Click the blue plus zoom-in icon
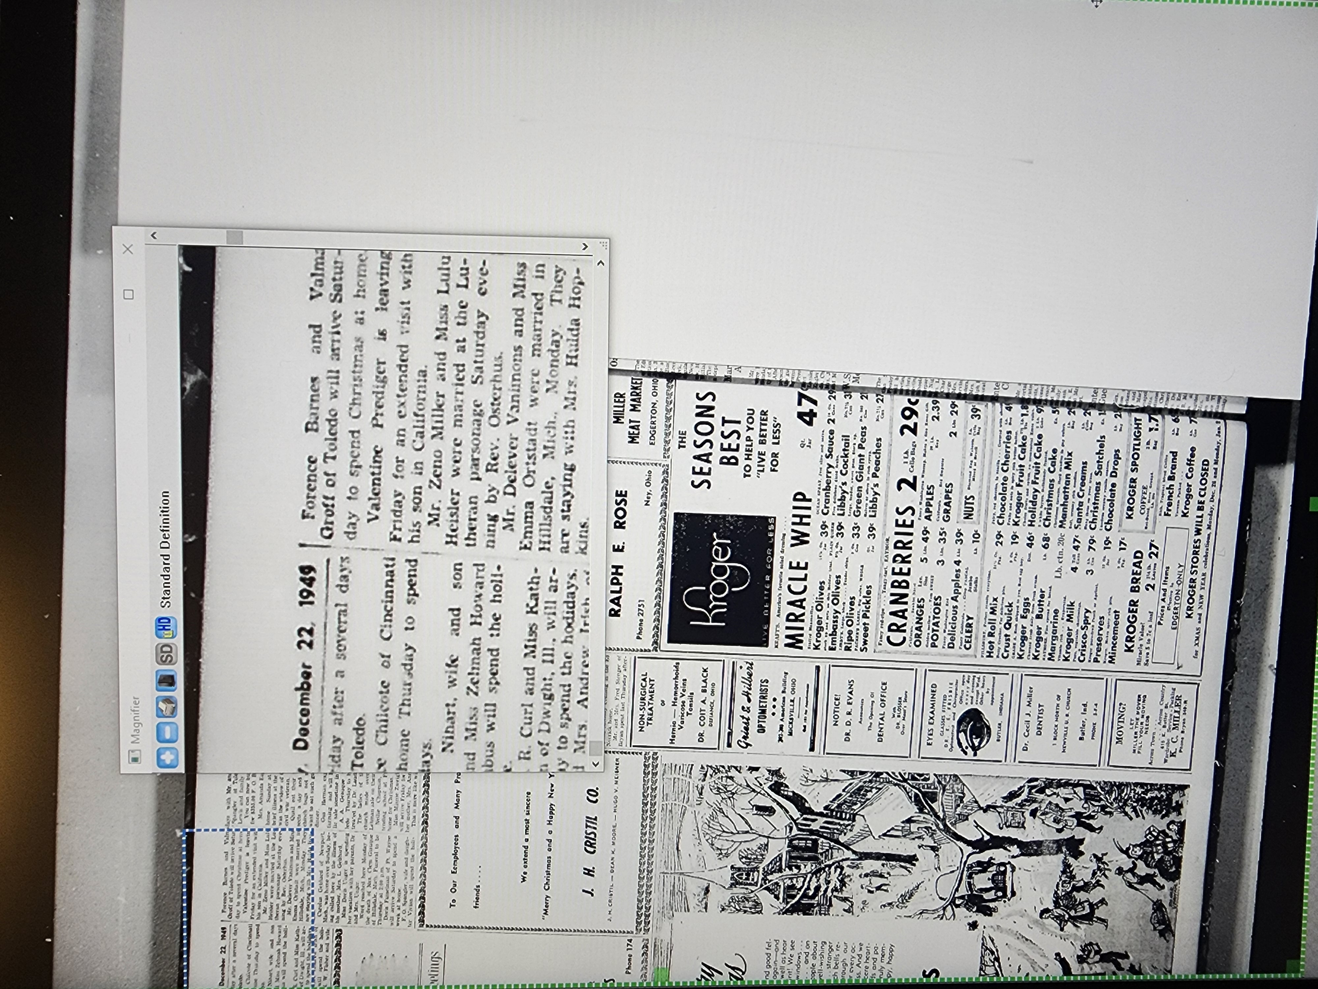The width and height of the screenshot is (1318, 989). (x=167, y=758)
